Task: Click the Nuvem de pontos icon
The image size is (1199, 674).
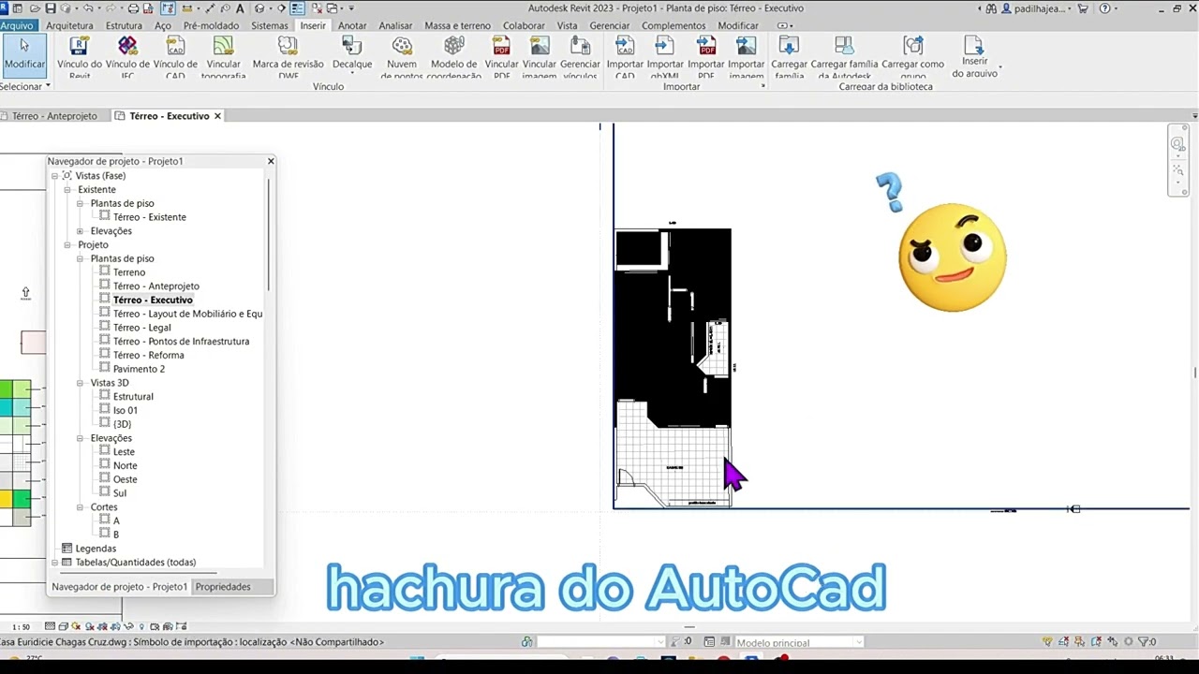Action: [402, 46]
